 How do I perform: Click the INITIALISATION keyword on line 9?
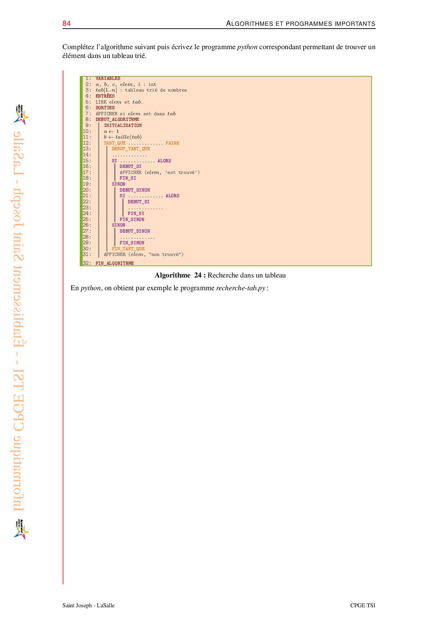coord(123,125)
